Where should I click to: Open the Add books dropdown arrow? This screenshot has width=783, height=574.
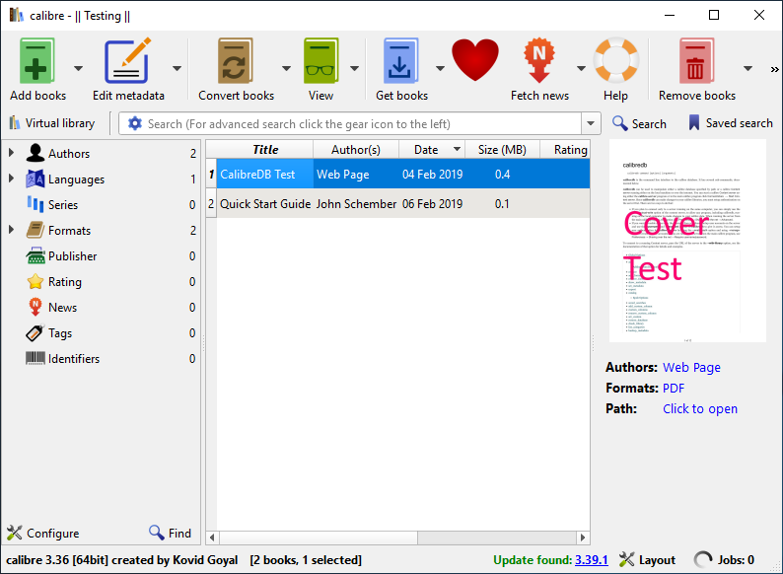[78, 68]
